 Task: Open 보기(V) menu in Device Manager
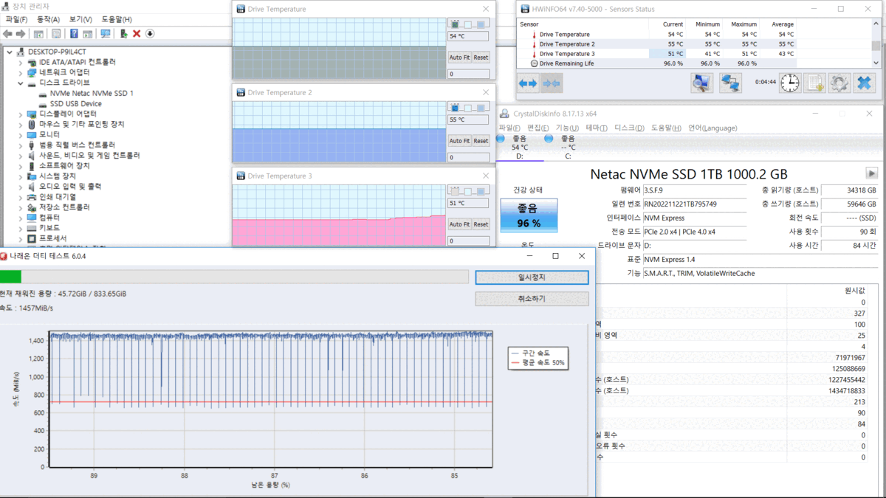click(80, 19)
